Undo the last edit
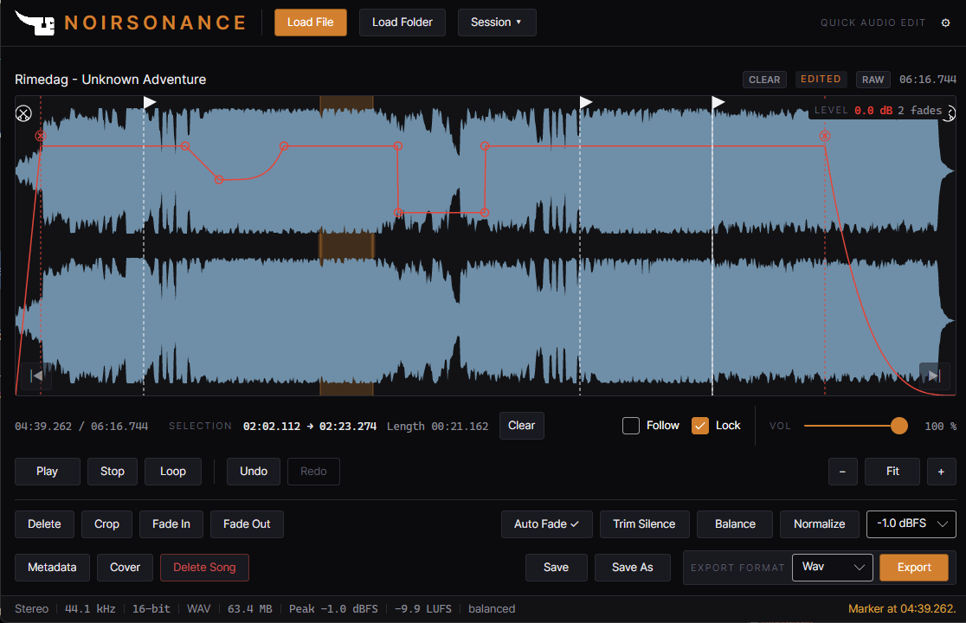The height and width of the screenshot is (623, 966). [254, 472]
